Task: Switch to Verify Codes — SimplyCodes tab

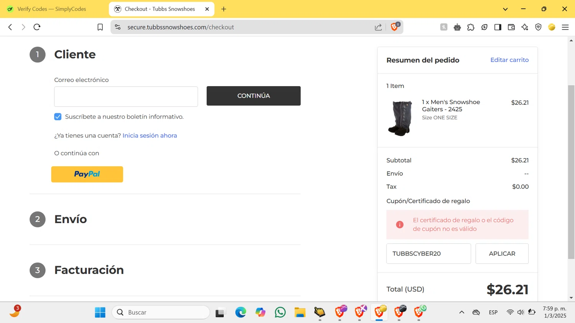Action: click(52, 9)
